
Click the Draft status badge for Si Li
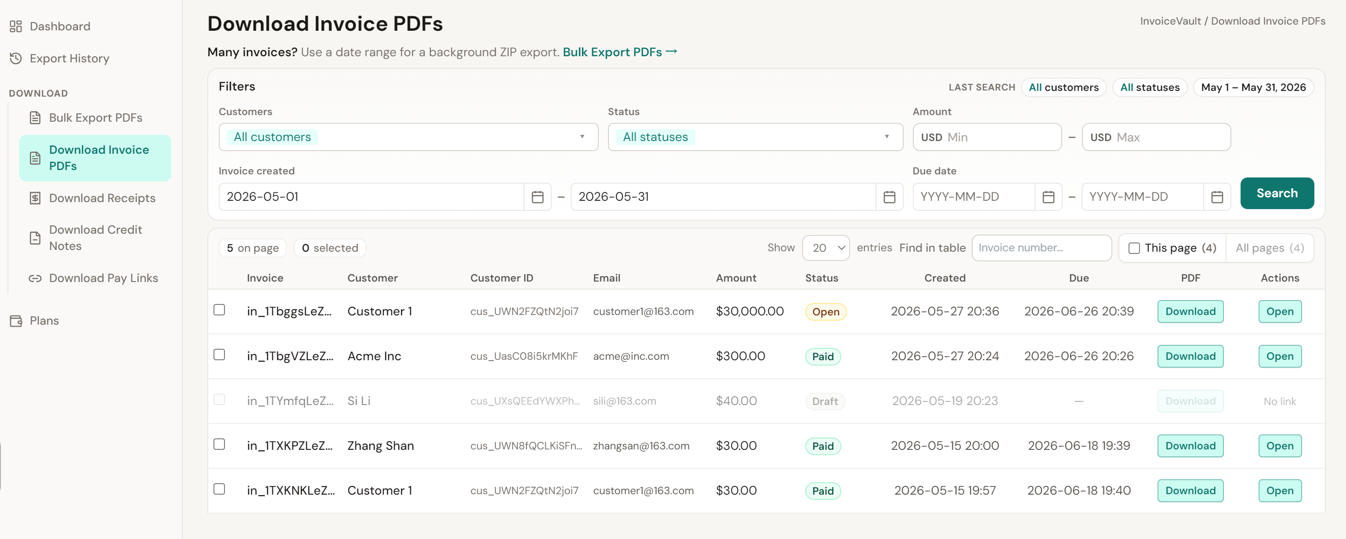pos(825,401)
